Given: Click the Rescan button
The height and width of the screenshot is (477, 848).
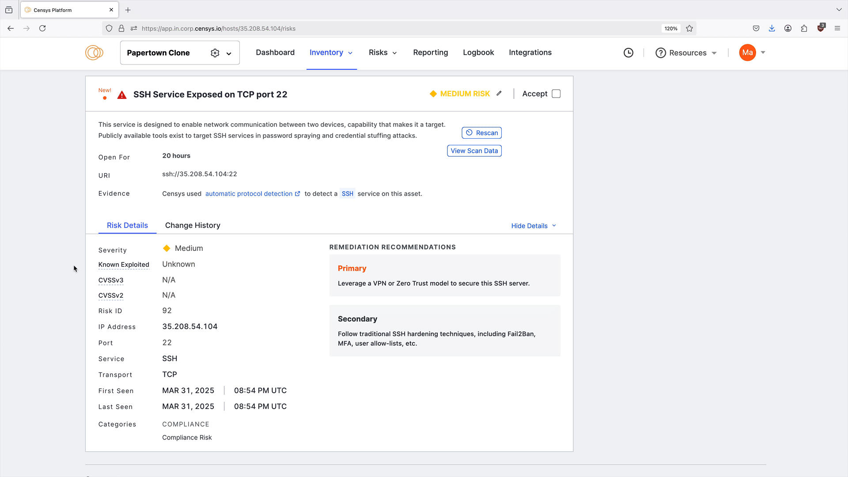Looking at the screenshot, I should (481, 133).
